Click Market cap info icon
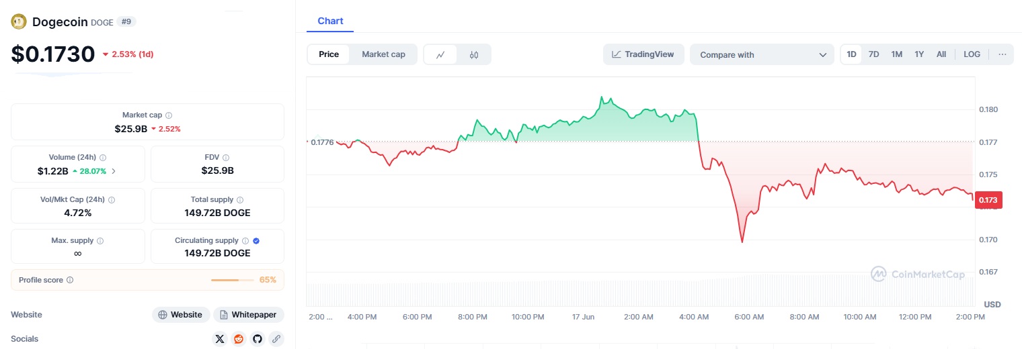Image resolution: width=1022 pixels, height=349 pixels. [x=169, y=115]
